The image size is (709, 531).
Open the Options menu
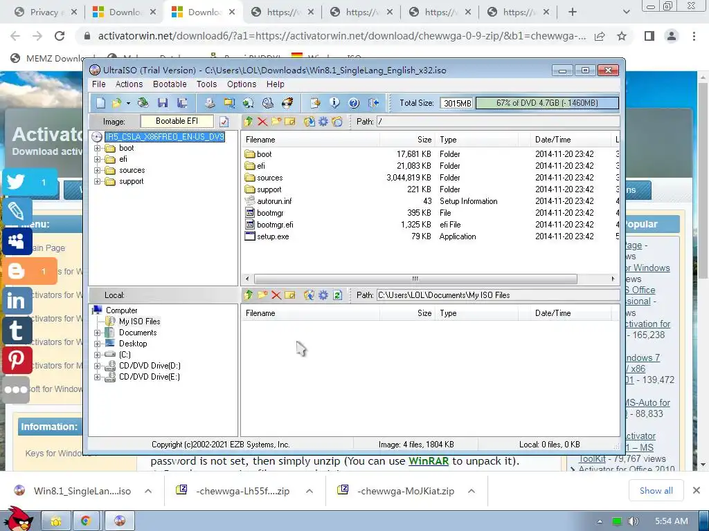click(x=242, y=84)
